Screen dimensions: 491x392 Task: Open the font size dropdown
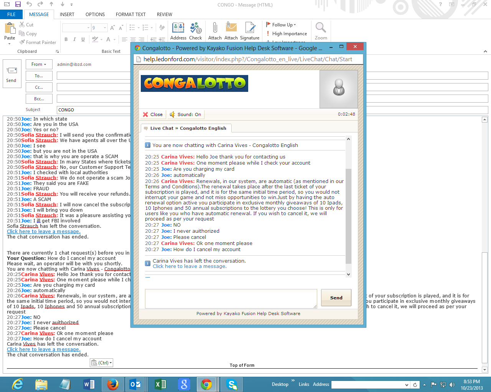click(x=105, y=28)
